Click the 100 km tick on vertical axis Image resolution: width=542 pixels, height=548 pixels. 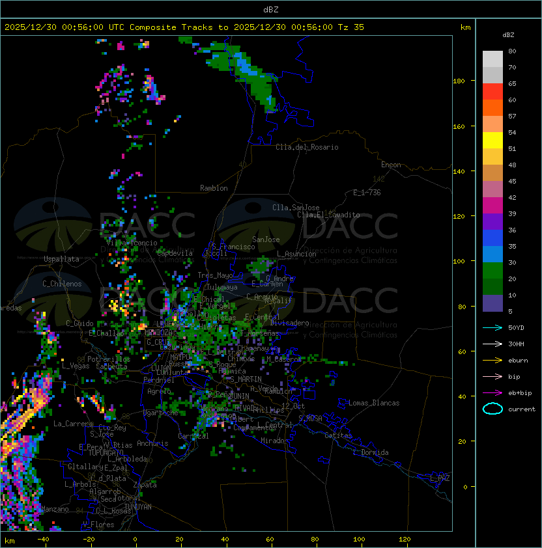(459, 261)
